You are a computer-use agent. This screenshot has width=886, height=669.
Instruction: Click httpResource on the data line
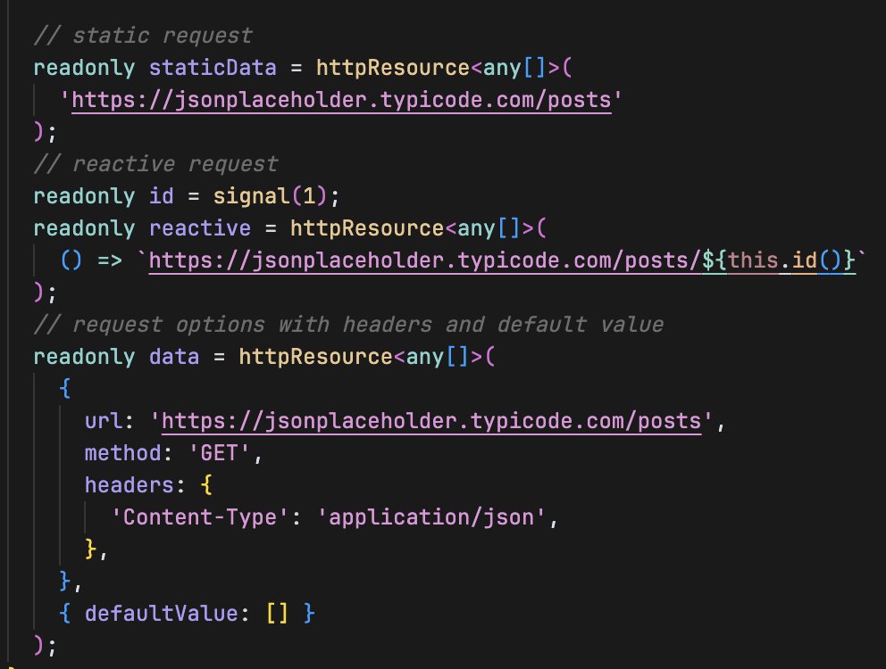click(x=315, y=357)
